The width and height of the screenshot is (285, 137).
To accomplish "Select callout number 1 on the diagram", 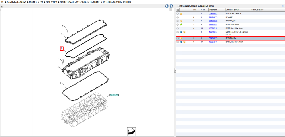I will point(62,34).
